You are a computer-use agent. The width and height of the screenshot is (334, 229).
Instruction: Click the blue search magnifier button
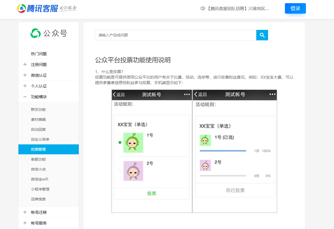[x=262, y=35]
